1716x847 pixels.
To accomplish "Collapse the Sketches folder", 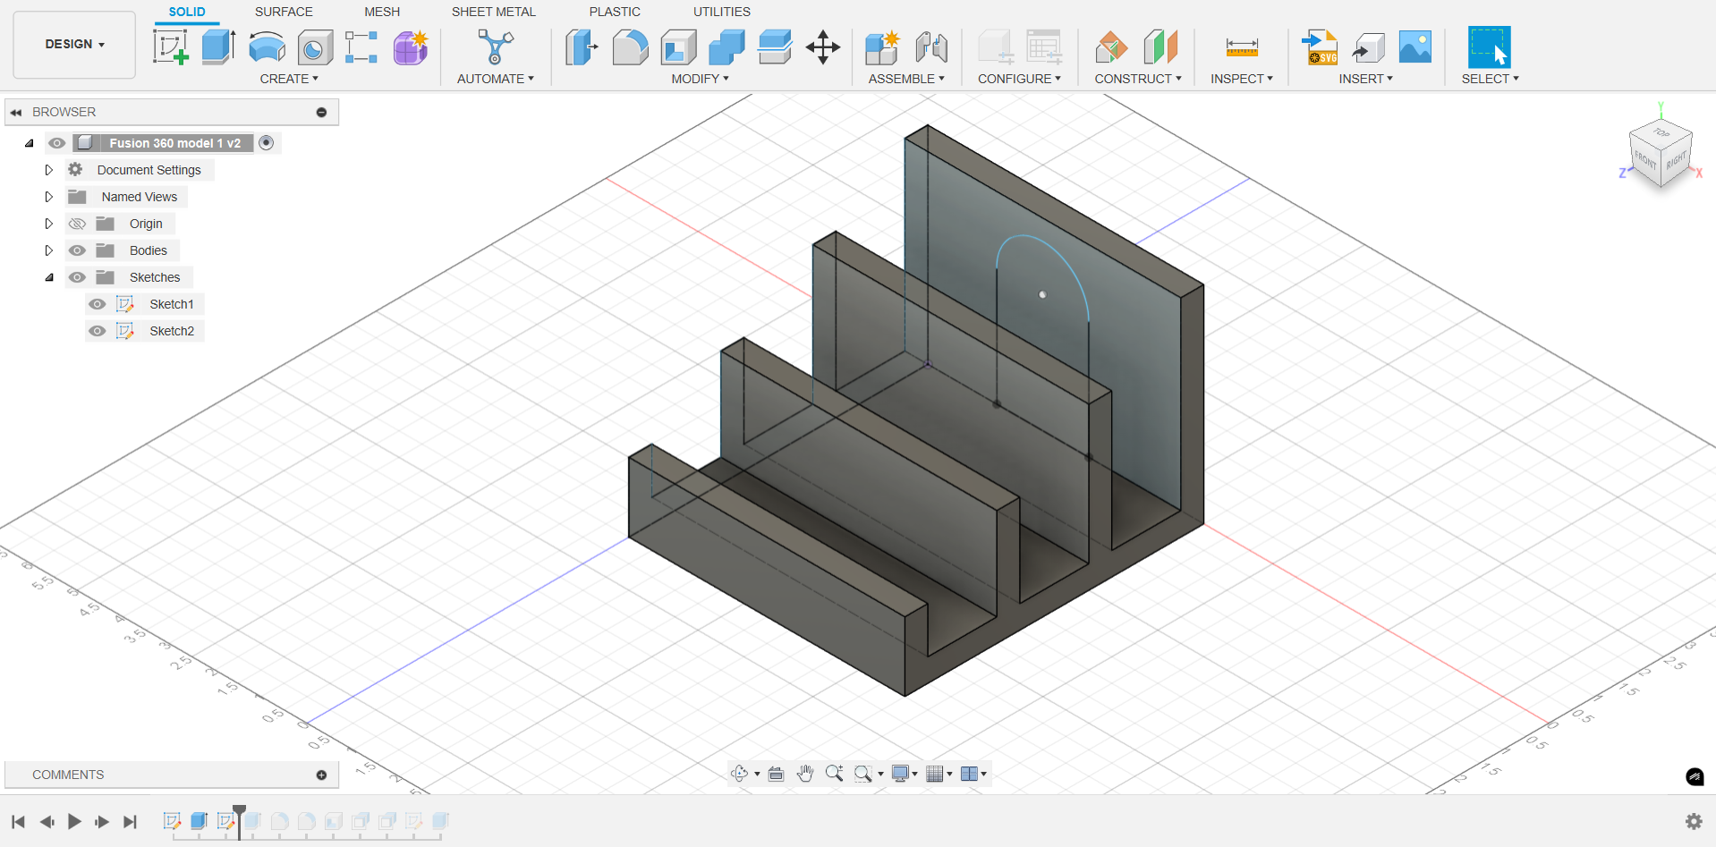I will click(49, 277).
